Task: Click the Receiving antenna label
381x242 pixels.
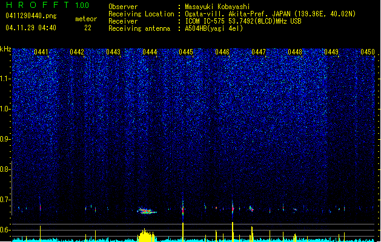Action: point(139,28)
